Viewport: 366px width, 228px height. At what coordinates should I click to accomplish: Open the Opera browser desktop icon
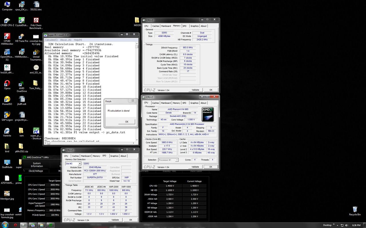(7, 85)
